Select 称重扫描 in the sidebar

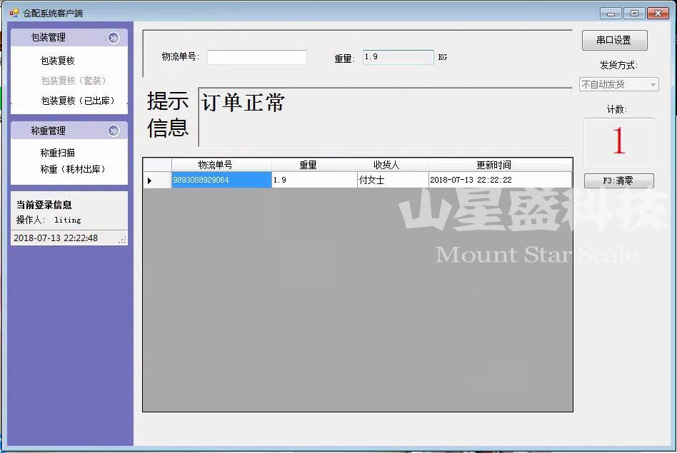click(57, 153)
